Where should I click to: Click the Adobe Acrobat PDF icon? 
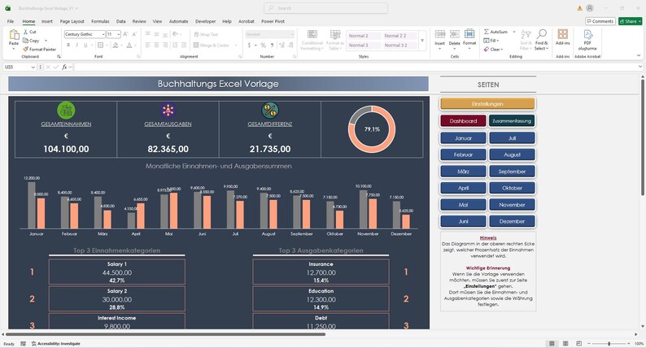pyautogui.click(x=588, y=35)
